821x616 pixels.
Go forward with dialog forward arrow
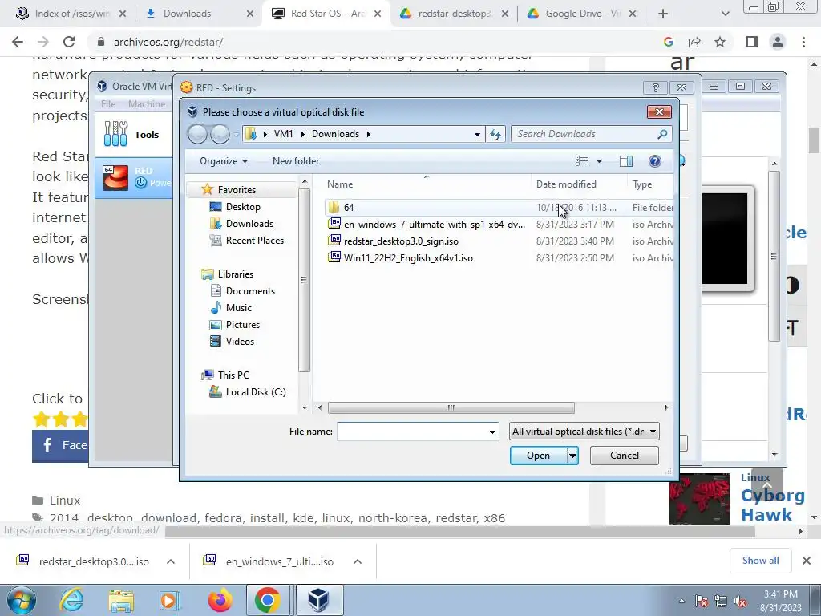coord(220,134)
